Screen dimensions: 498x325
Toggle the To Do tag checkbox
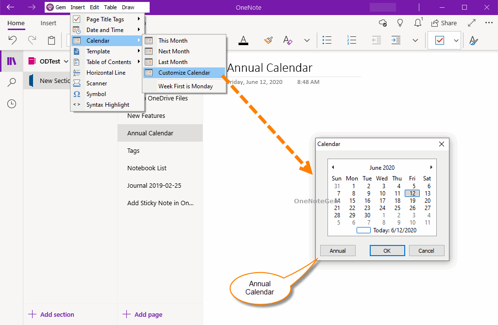(x=440, y=40)
